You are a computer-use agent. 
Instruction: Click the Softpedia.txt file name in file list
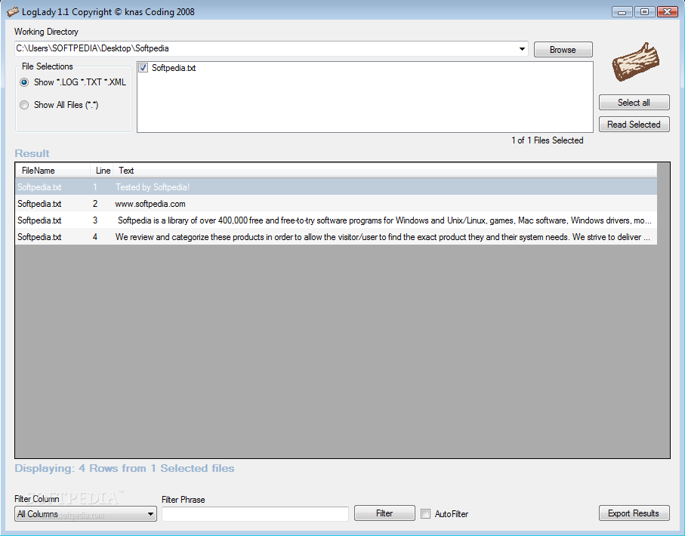[174, 68]
